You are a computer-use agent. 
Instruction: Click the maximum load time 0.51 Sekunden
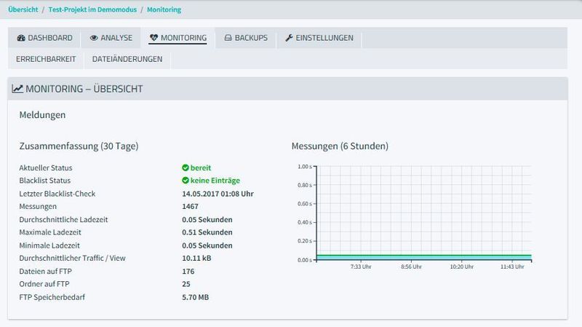[207, 232]
